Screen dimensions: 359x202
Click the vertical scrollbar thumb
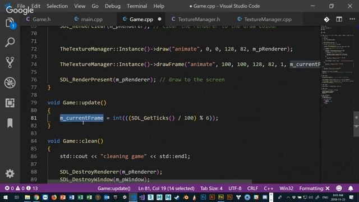[x=356, y=123]
